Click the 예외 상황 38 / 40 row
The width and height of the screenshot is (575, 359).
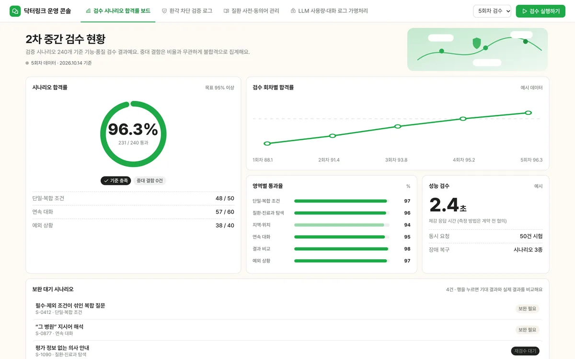[x=133, y=225]
